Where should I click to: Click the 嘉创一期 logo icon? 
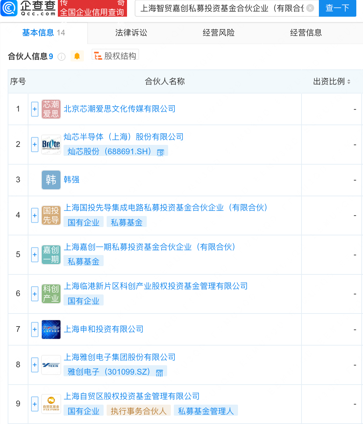pyautogui.click(x=51, y=255)
